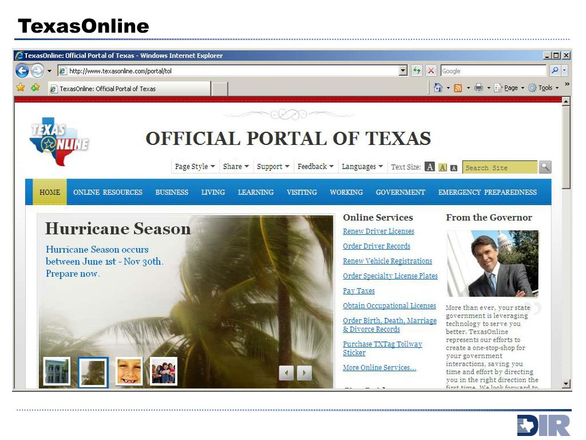
Task: Click the vertical scrollbar down arrow
Action: tap(566, 383)
